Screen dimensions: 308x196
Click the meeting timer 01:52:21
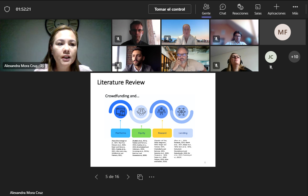23,9
